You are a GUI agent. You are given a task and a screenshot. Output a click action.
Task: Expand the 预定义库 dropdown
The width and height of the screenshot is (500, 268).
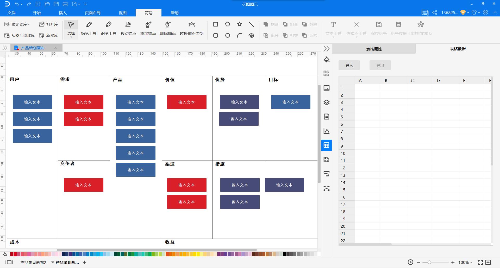pyautogui.click(x=17, y=24)
